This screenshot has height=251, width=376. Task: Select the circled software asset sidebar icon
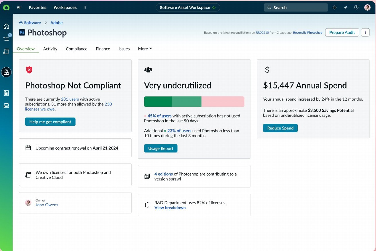[x=6, y=72]
